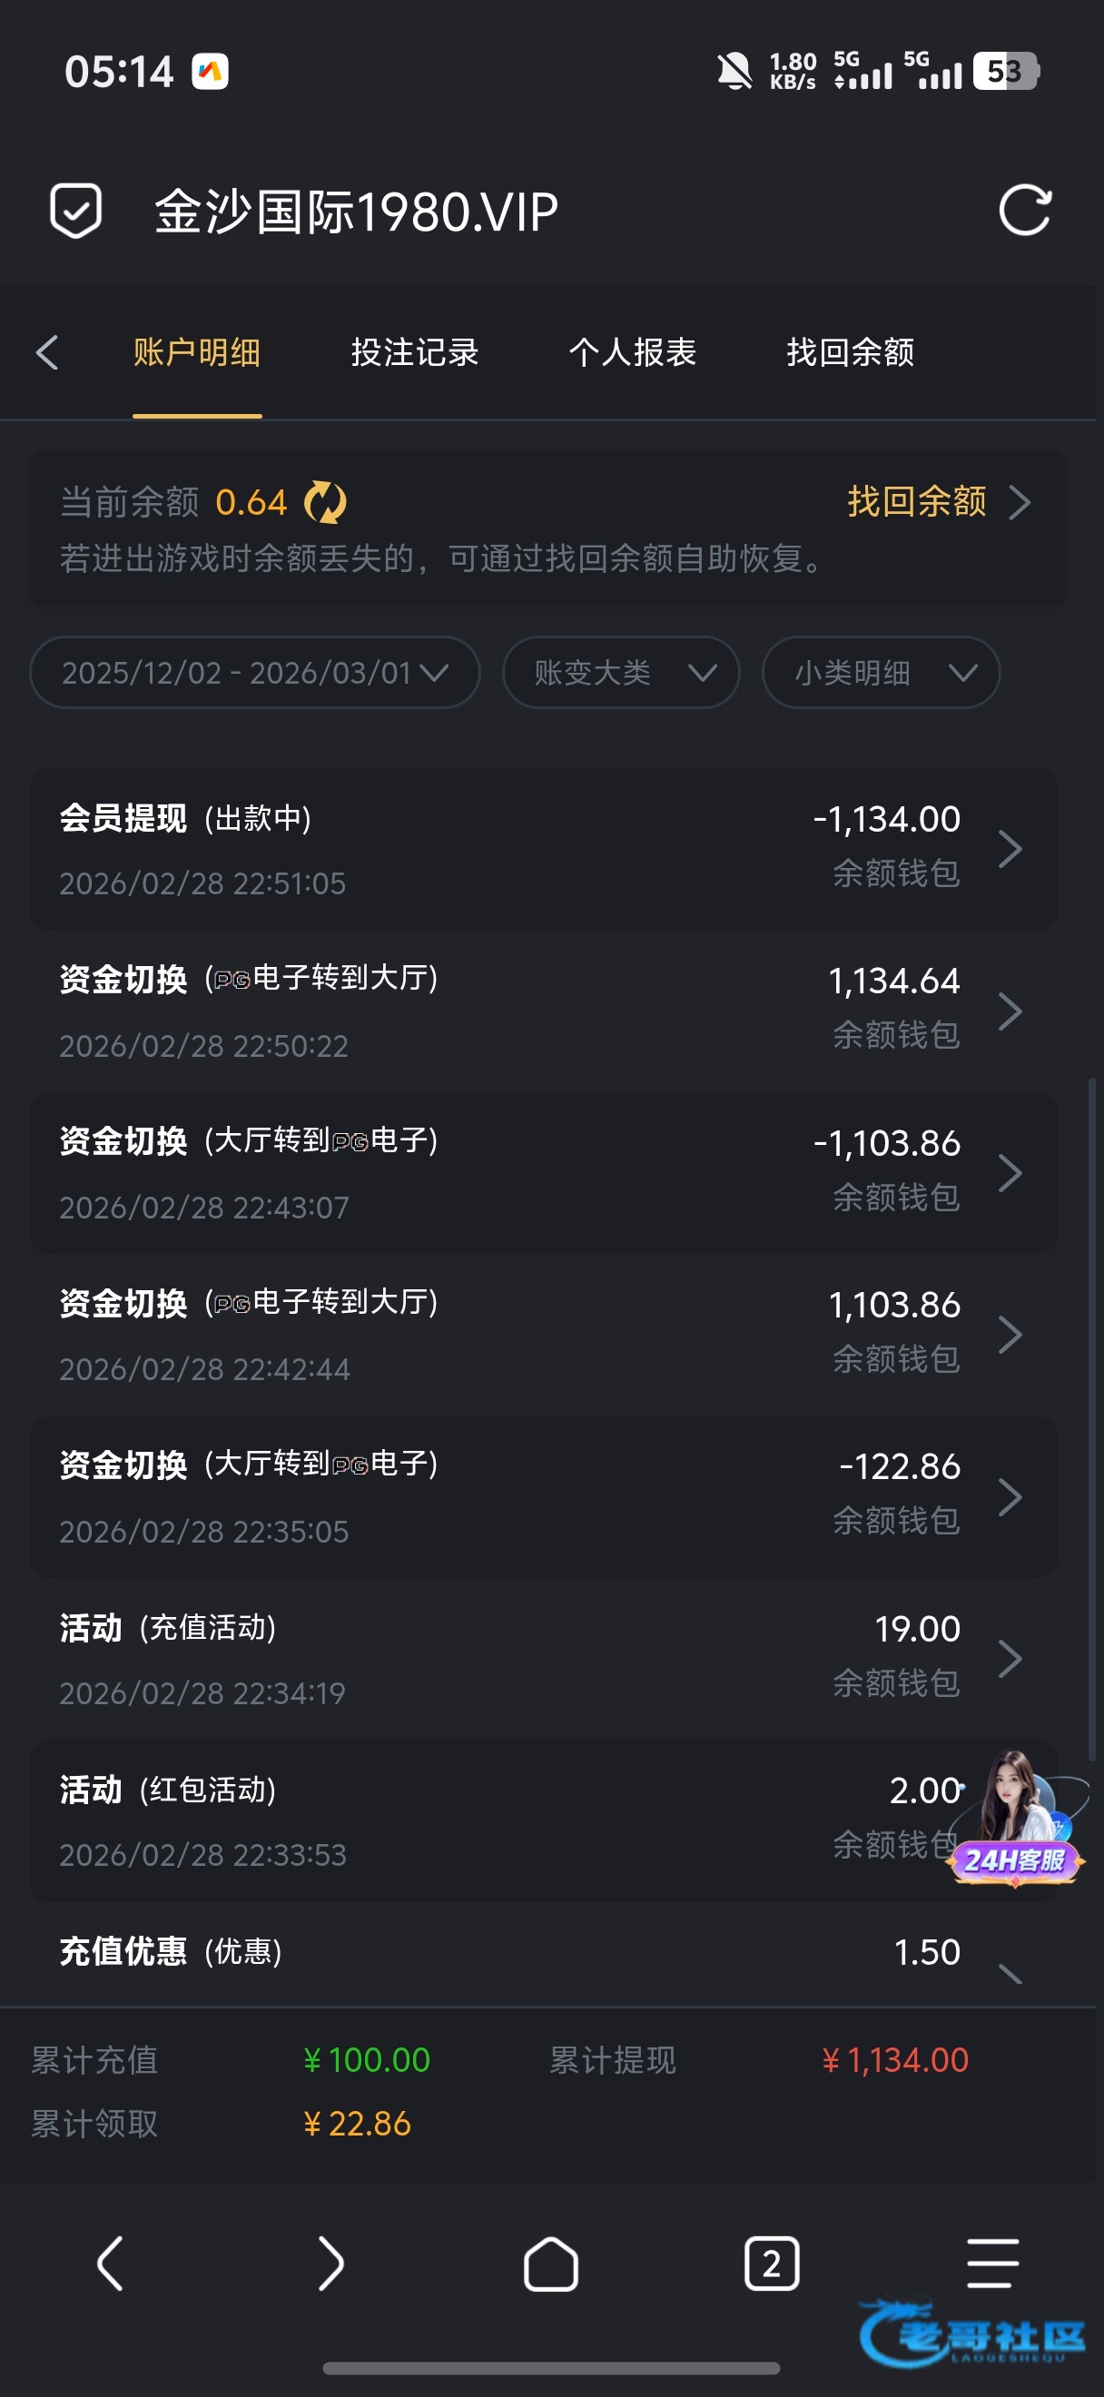This screenshot has height=2397, width=1104.
Task: Switch to the 投注记录 tab
Action: click(415, 352)
